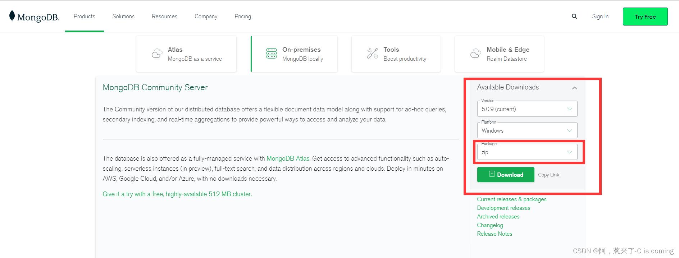679x258 pixels.
Task: Open Archived releases link
Action: tap(498, 217)
